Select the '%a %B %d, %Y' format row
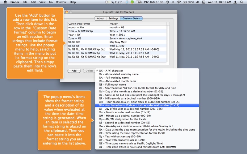This screenshot has height=154, width=247. [x=117, y=49]
